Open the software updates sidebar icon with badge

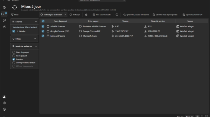click(4, 14)
